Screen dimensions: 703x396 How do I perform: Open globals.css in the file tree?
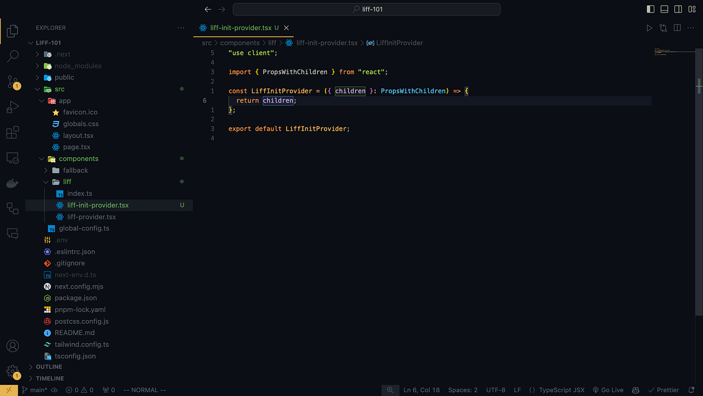pos(109,124)
